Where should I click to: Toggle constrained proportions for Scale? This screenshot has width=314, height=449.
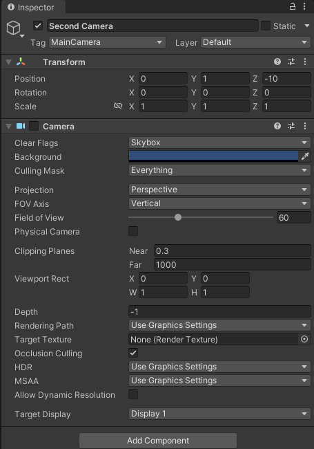[x=118, y=107]
